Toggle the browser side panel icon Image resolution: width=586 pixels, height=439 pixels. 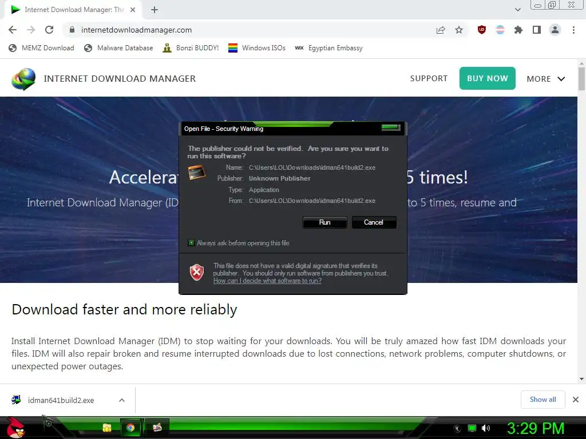537,30
